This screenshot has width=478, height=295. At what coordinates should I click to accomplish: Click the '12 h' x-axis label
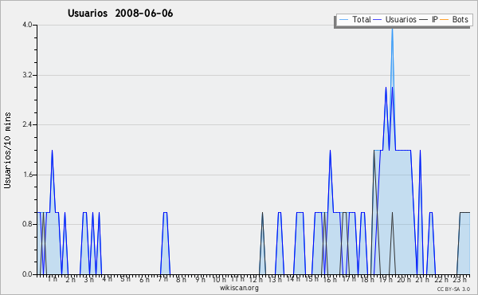(x=256, y=280)
